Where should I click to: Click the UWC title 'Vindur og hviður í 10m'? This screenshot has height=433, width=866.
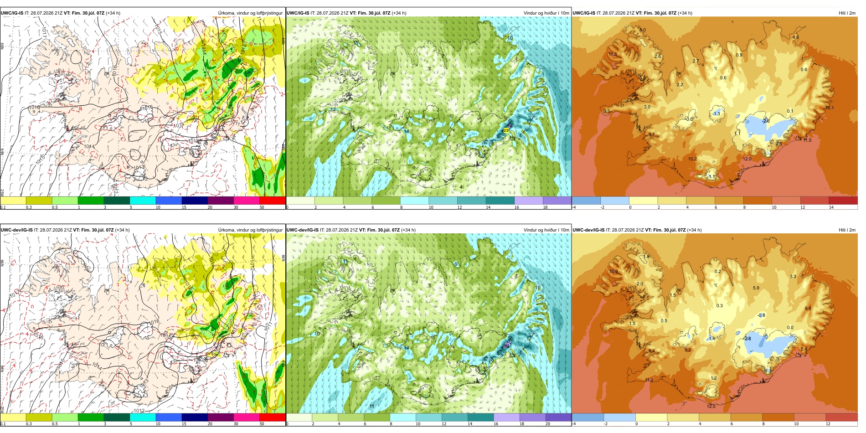click(546, 13)
